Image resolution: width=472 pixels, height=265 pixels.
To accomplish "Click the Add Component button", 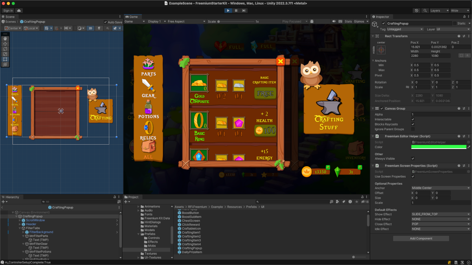I will (421, 238).
